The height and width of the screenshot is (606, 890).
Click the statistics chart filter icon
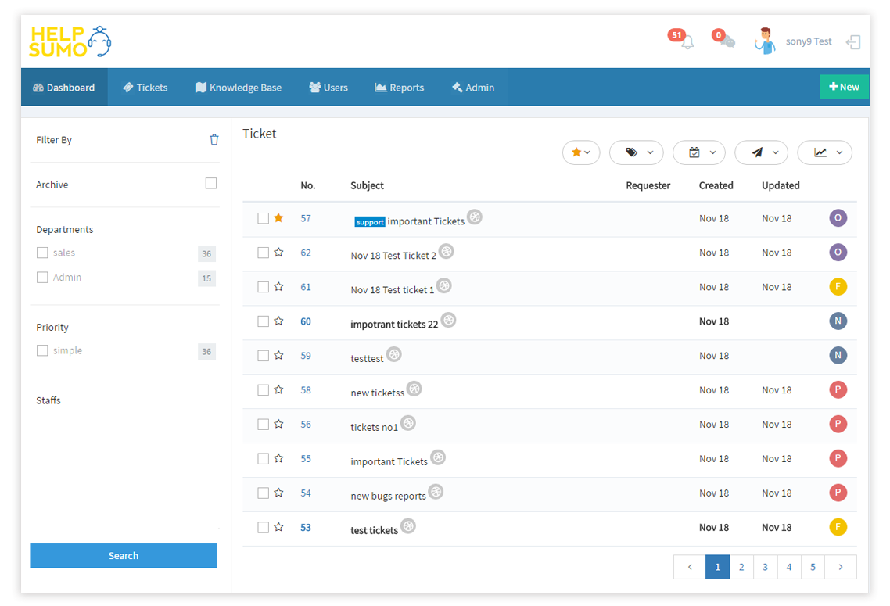pos(819,152)
